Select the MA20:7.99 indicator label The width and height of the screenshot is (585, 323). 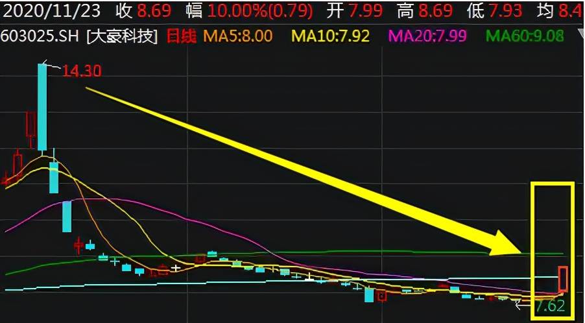click(x=427, y=36)
